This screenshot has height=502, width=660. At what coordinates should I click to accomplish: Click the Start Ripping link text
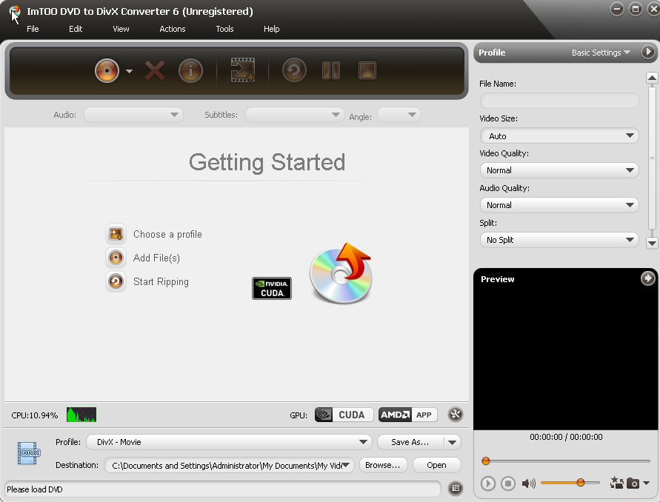[x=161, y=281]
